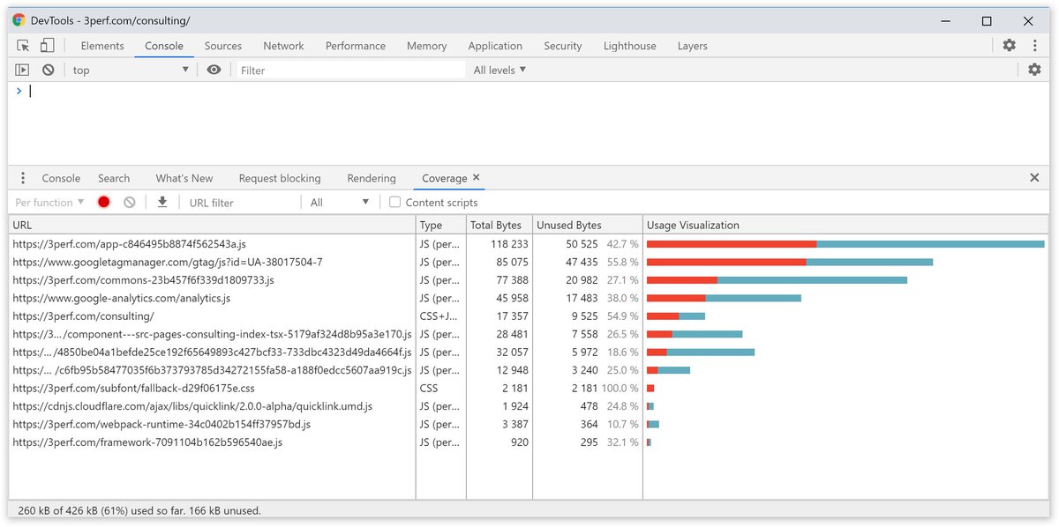The height and width of the screenshot is (527, 1059).
Task: Open the What's New drawer tab
Action: point(184,178)
